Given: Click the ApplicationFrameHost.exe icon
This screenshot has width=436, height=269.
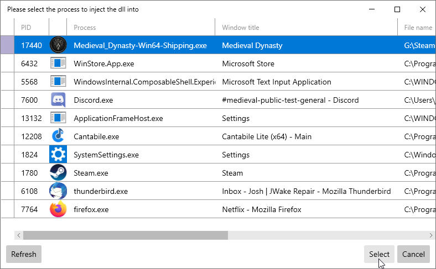Looking at the screenshot, I should [58, 118].
